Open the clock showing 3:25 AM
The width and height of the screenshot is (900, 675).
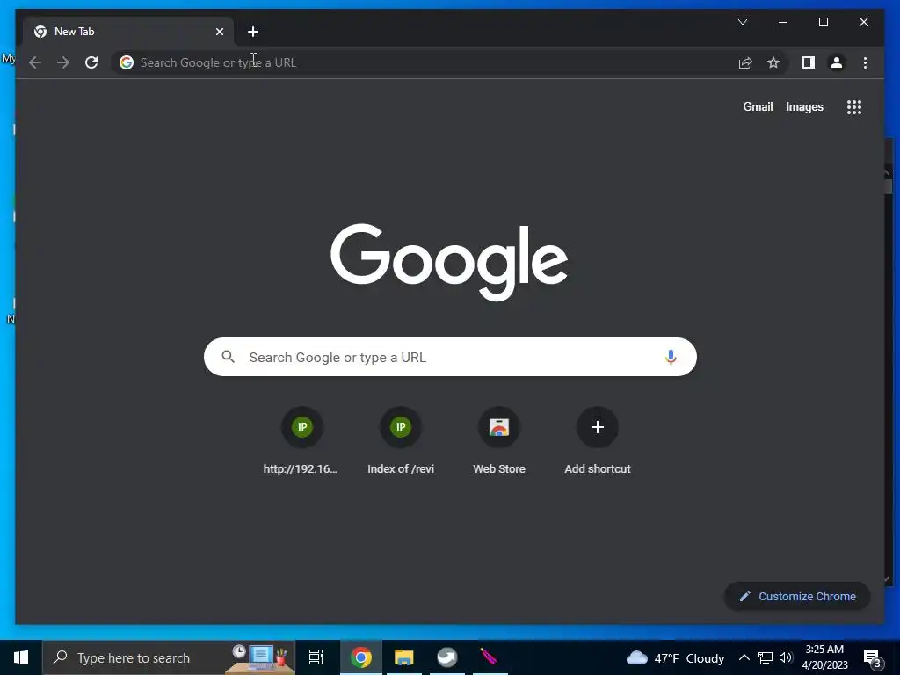point(824,657)
